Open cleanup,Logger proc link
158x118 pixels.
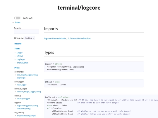pos(23,99)
